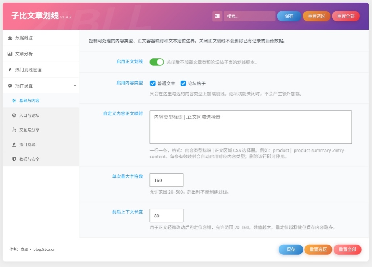Click the sliders icon beside 基础与内容
This screenshot has width=372, height=267.
[x=14, y=101]
